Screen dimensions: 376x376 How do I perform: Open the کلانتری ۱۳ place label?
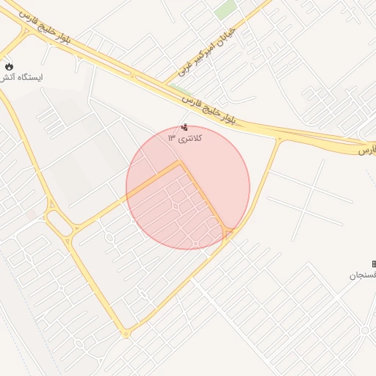point(185,139)
